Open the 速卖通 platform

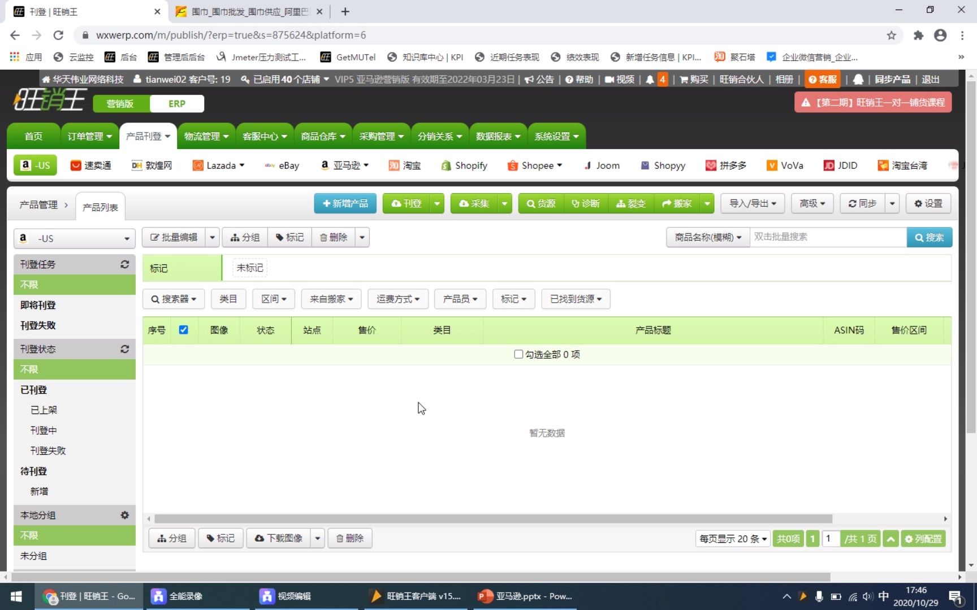click(x=90, y=165)
